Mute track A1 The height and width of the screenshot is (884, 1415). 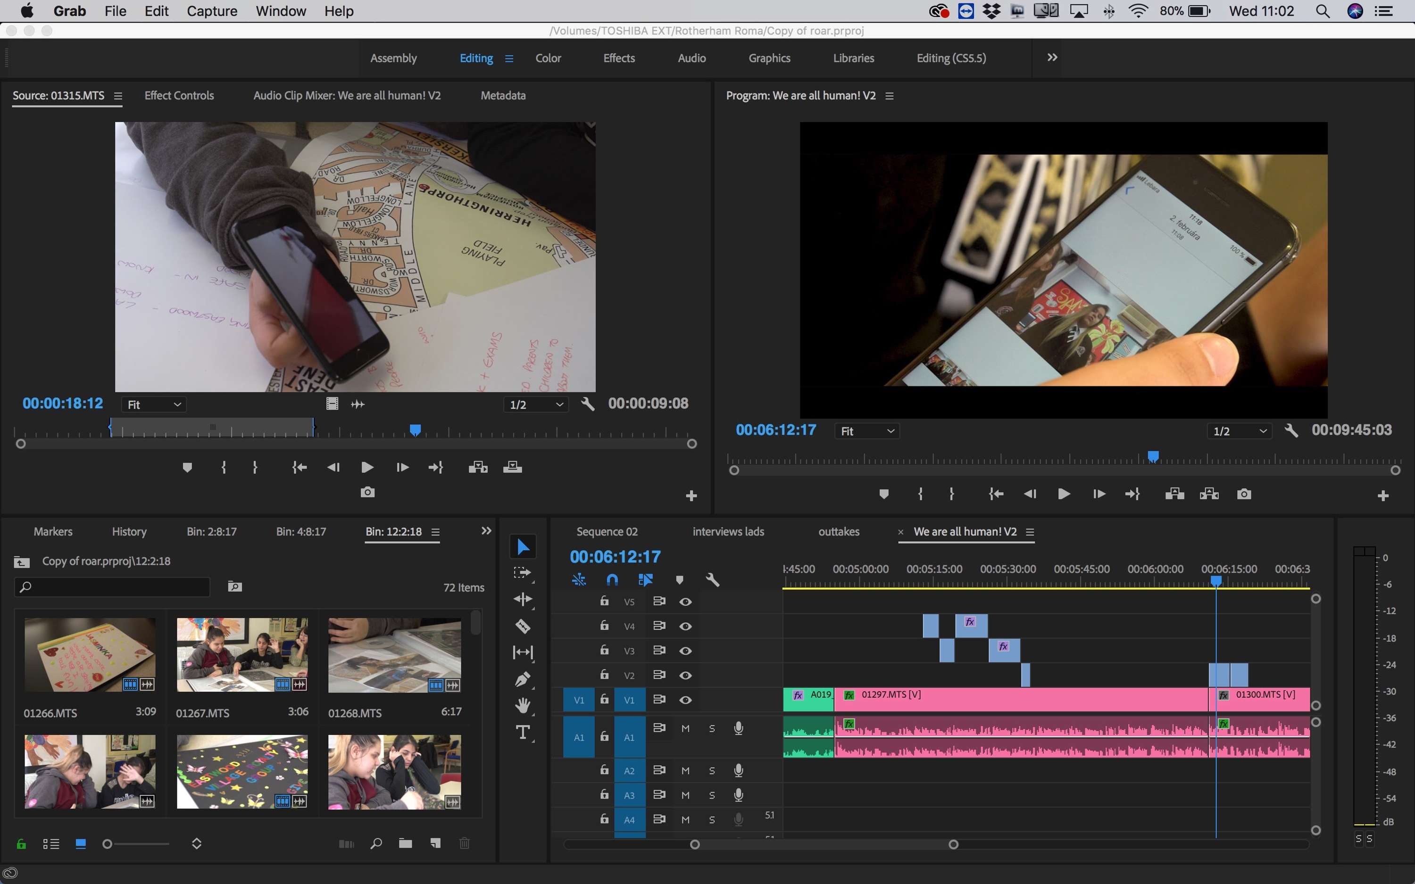coord(685,728)
